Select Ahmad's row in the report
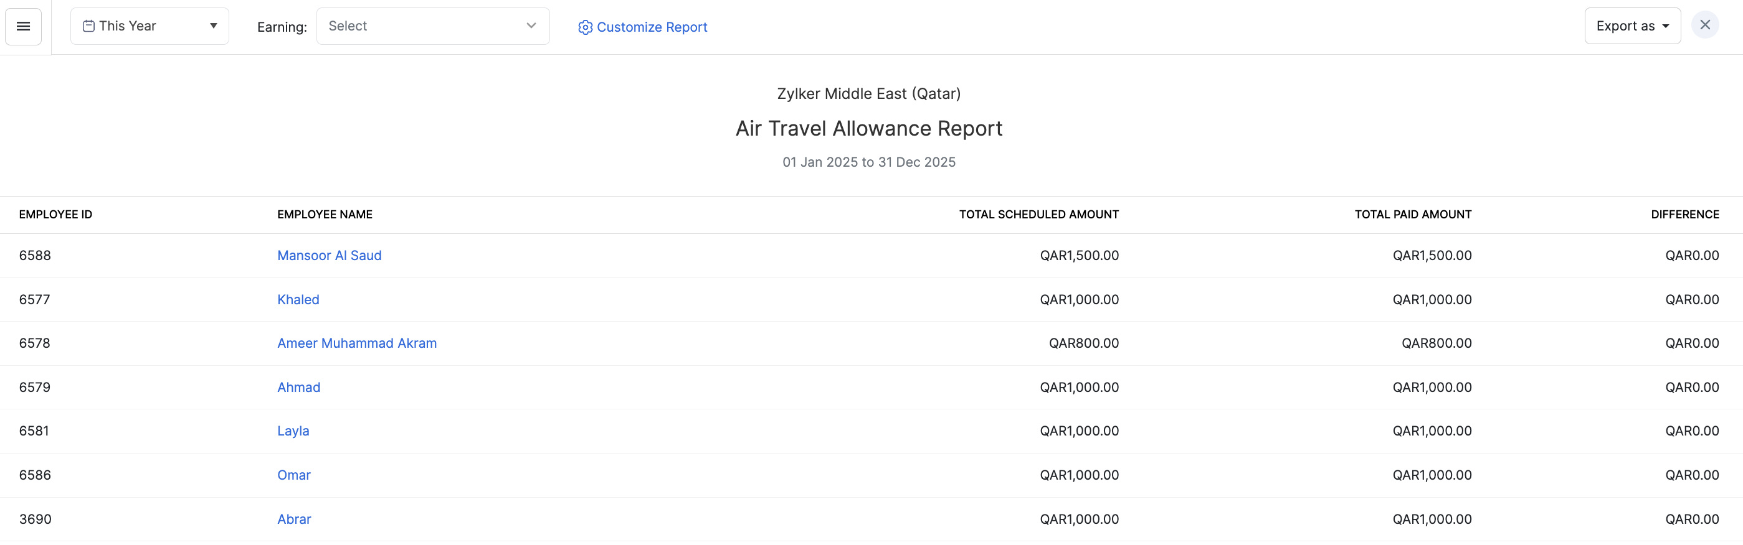 (x=298, y=387)
